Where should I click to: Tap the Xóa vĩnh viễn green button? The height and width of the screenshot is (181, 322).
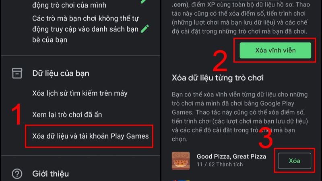coord(275,50)
